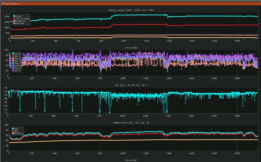Click the unknown legend color square
This screenshot has width=261, height=162.
[x=14, y=23]
